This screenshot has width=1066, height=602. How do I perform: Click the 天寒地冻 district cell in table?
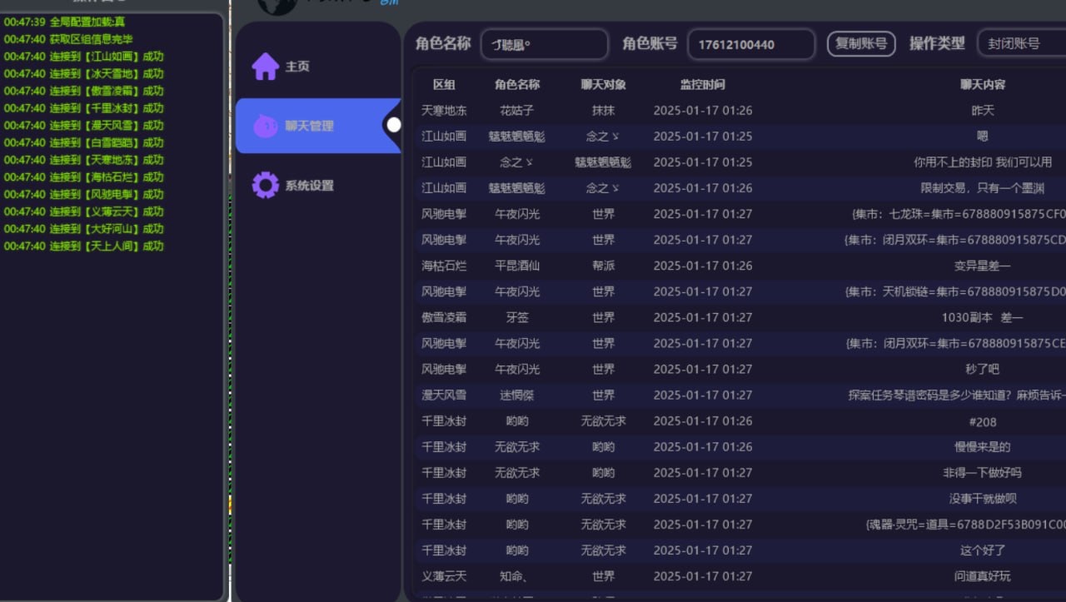pos(444,110)
